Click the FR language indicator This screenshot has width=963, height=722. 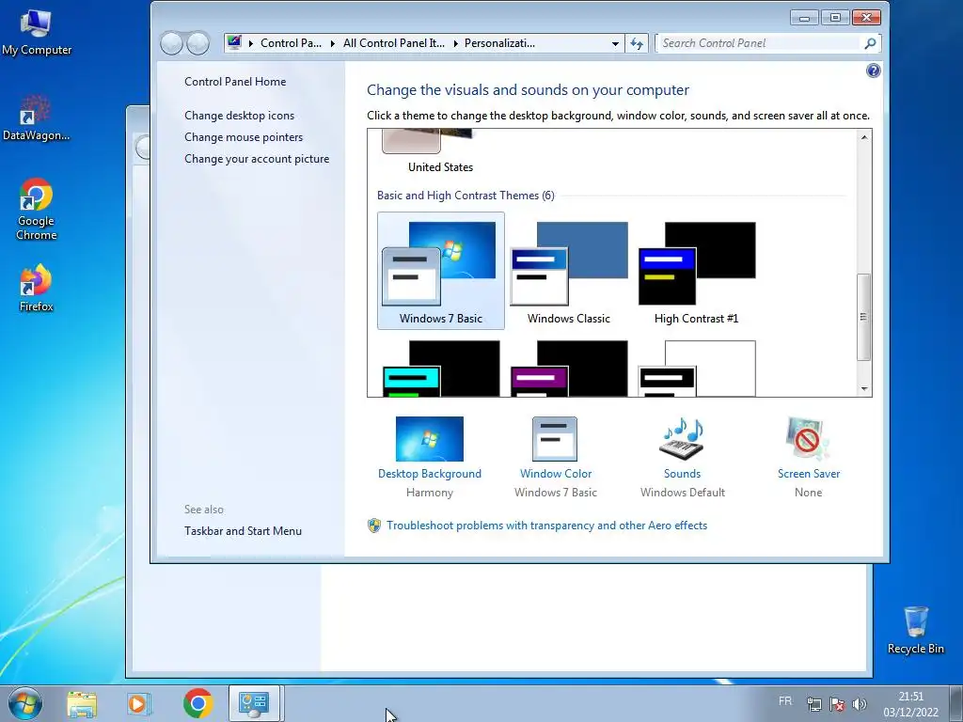point(785,701)
